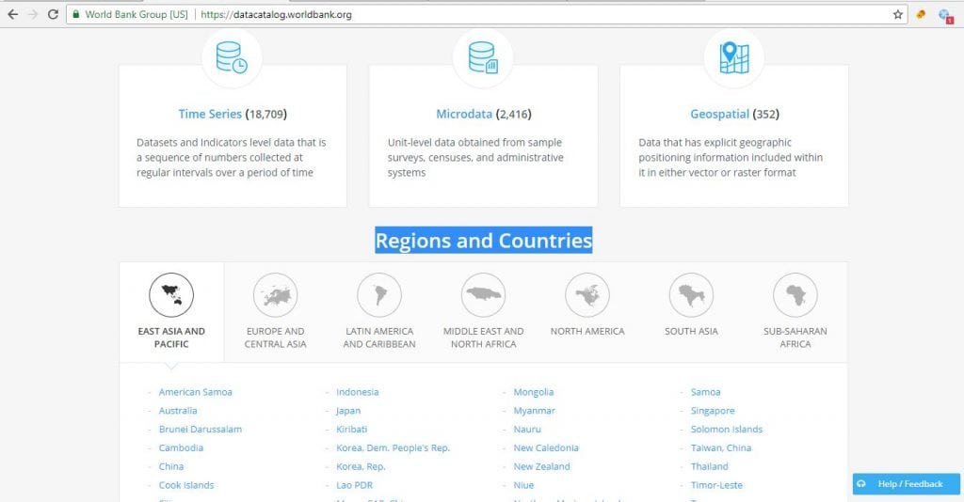Screen dimensions: 964x502
Task: Select the North America map icon
Action: [x=587, y=295]
